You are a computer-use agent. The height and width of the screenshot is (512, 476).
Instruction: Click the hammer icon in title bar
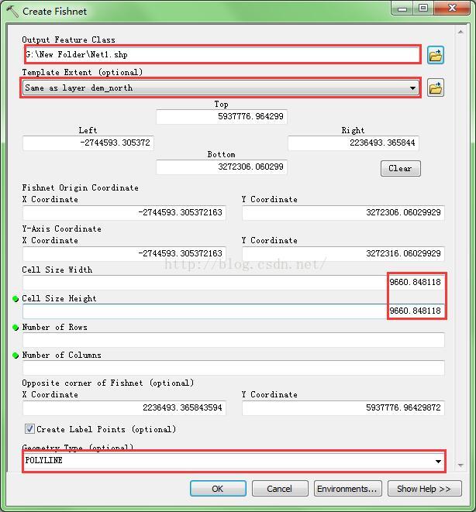click(12, 11)
